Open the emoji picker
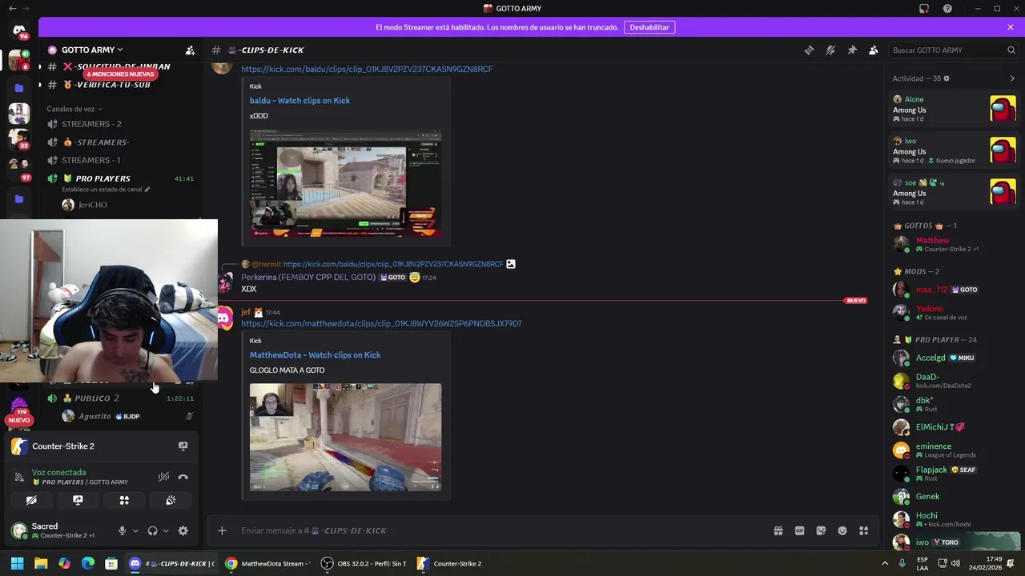Image resolution: width=1025 pixels, height=576 pixels. [842, 530]
